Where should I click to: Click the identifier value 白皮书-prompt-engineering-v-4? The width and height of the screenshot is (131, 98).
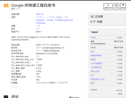pos(50,48)
